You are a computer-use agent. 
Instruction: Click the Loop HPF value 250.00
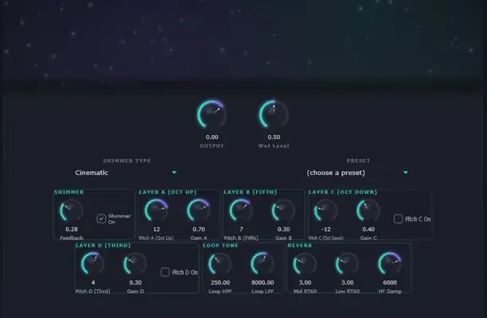click(x=220, y=283)
